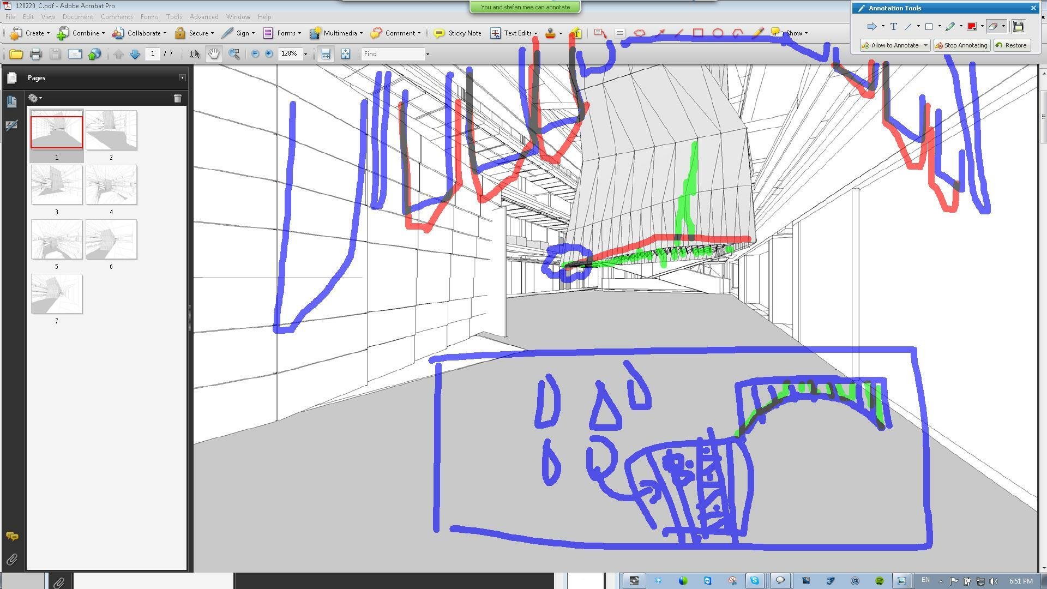Open the Create dropdown

coord(30,33)
